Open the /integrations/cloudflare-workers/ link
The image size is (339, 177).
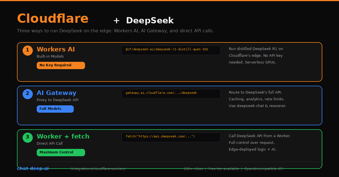pyautogui.click(x=98, y=169)
